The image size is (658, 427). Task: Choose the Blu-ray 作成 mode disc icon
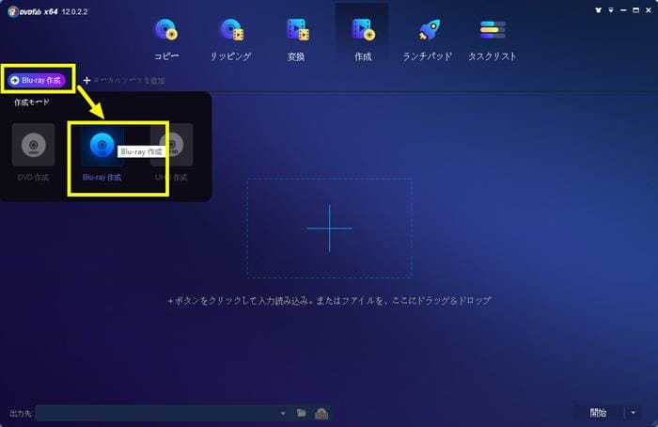coord(102,145)
